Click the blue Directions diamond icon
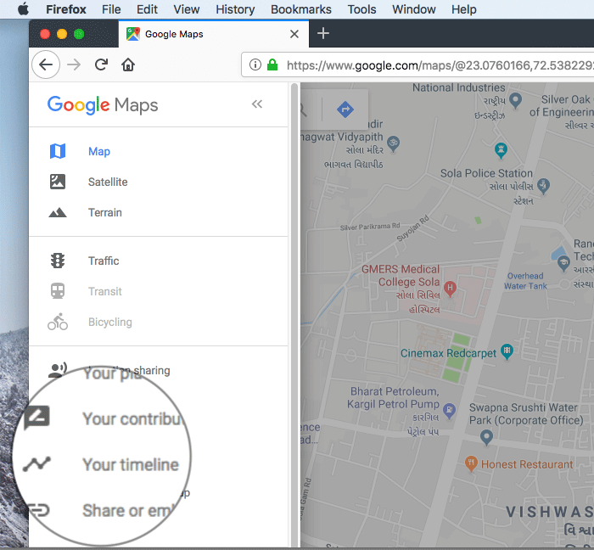The height and width of the screenshot is (550, 594). [345, 109]
